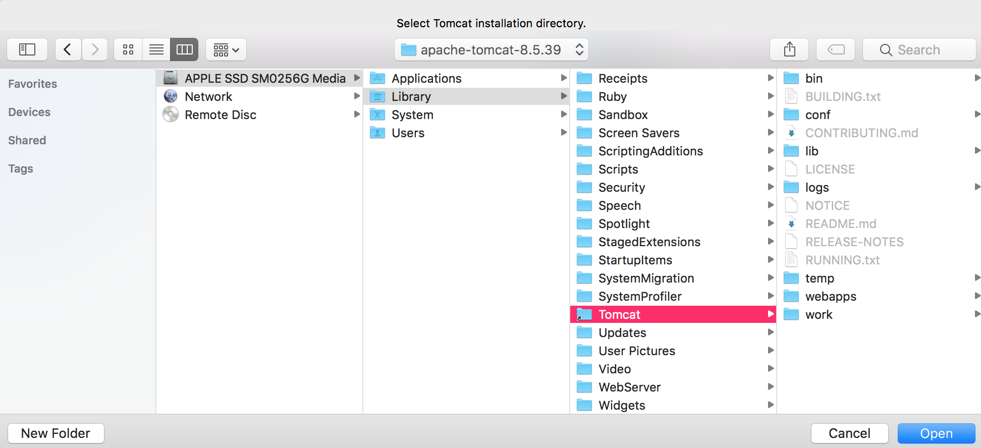The image size is (981, 448).
Task: Select the System folder icon
Action: point(377,115)
